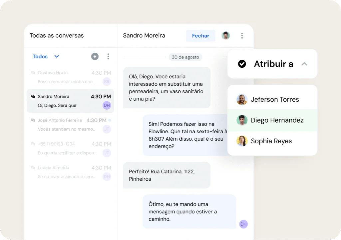The height and width of the screenshot is (240, 341).
Task: Click preview 'Posso remarcar minha con...'
Action: (67, 82)
